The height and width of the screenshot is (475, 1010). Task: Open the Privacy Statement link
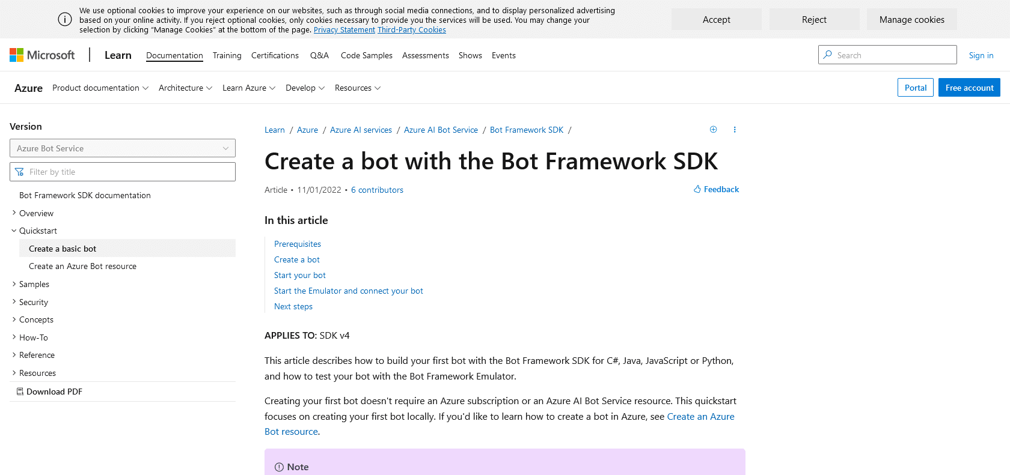tap(344, 30)
